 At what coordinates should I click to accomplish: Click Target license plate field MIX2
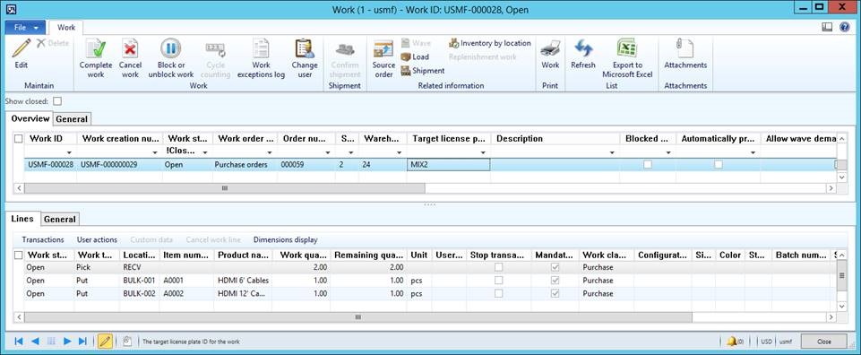[449, 164]
